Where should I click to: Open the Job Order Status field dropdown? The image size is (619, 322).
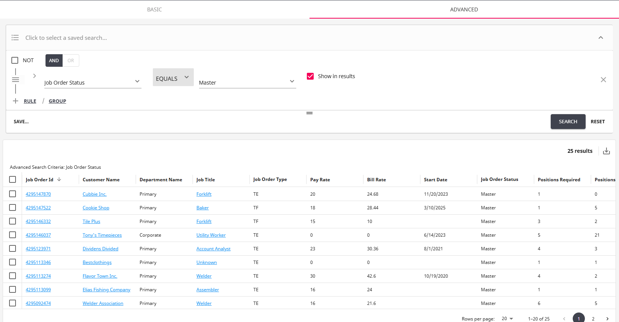pos(93,82)
